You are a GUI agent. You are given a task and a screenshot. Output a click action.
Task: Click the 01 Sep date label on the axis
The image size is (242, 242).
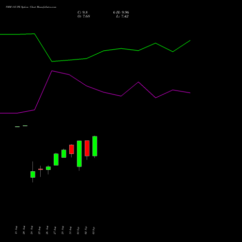click(x=78, y=230)
